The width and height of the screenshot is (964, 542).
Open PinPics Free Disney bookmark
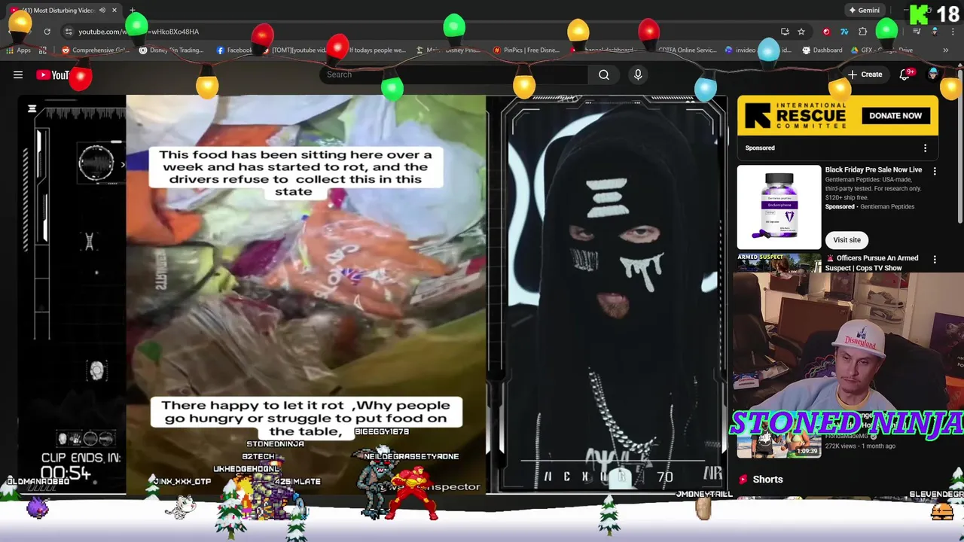(x=526, y=50)
